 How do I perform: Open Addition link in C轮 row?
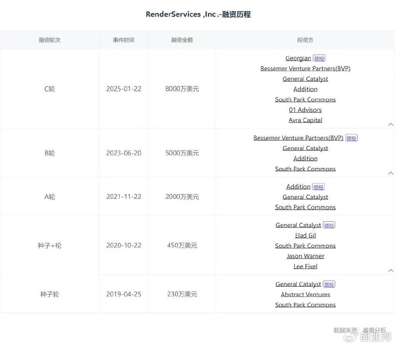[x=306, y=89]
